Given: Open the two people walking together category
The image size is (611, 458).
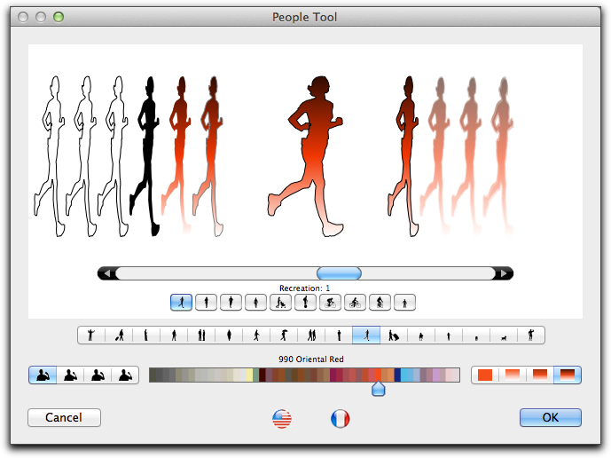Looking at the screenshot, I should coord(311,336).
